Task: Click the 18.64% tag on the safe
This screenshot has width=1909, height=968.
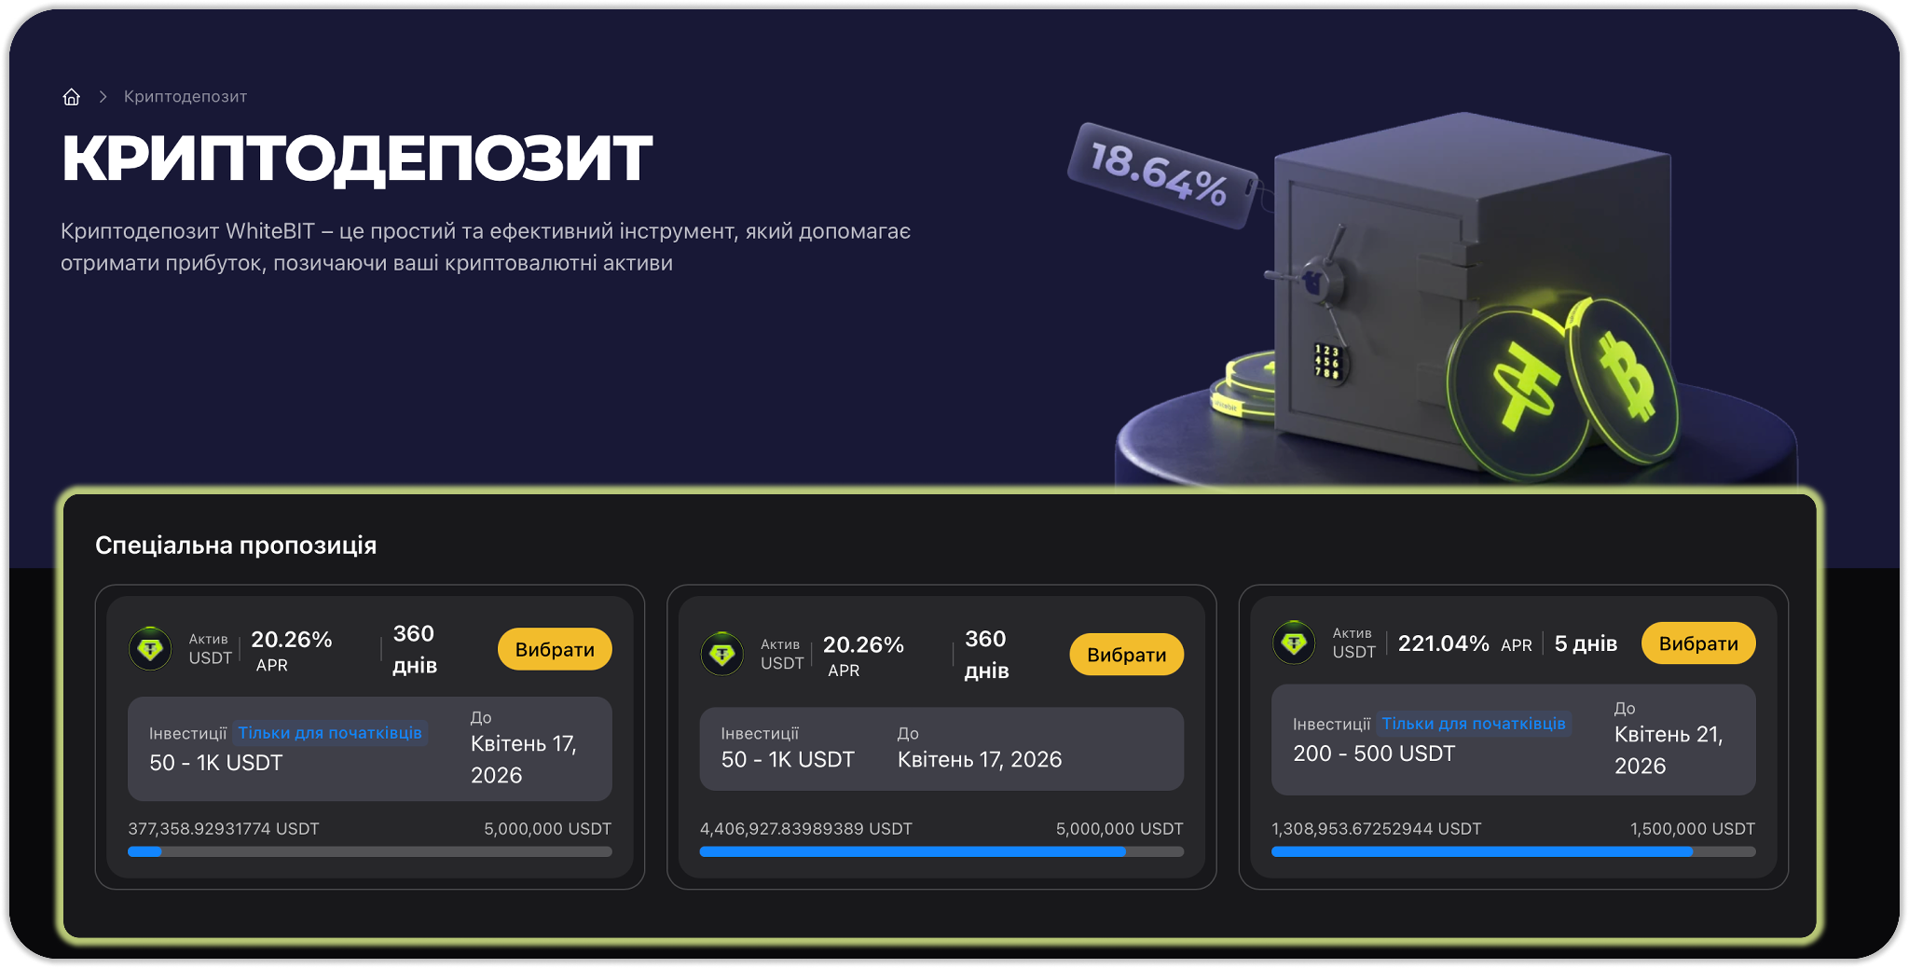Action: coord(1161,175)
